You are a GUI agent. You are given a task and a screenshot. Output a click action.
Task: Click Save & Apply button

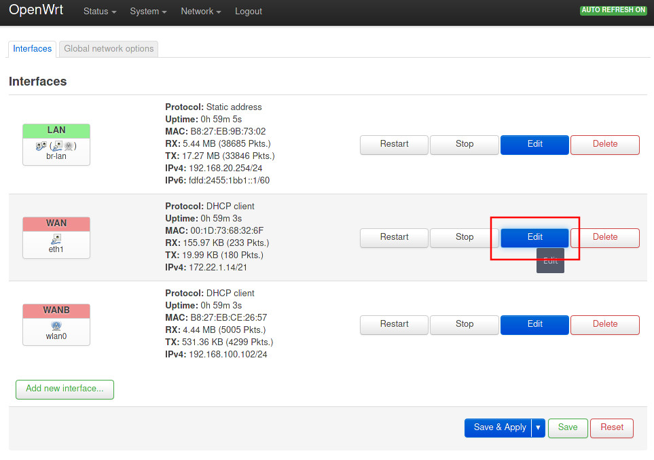pyautogui.click(x=498, y=428)
